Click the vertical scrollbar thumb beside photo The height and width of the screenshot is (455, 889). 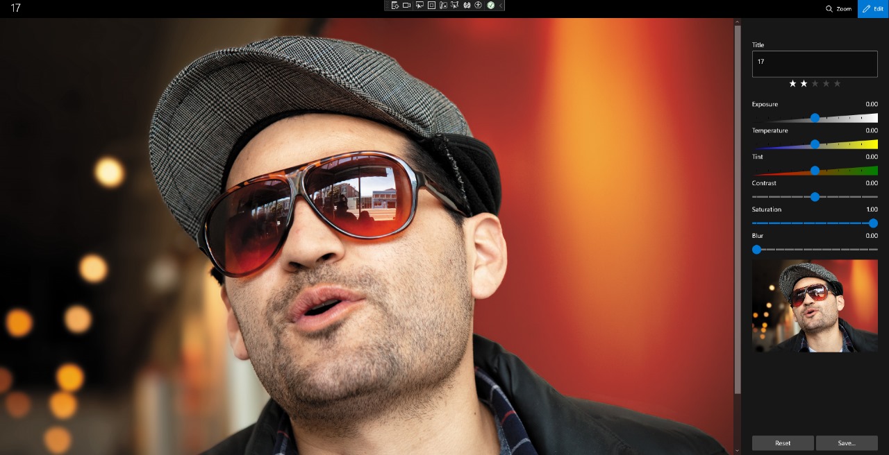click(x=738, y=210)
